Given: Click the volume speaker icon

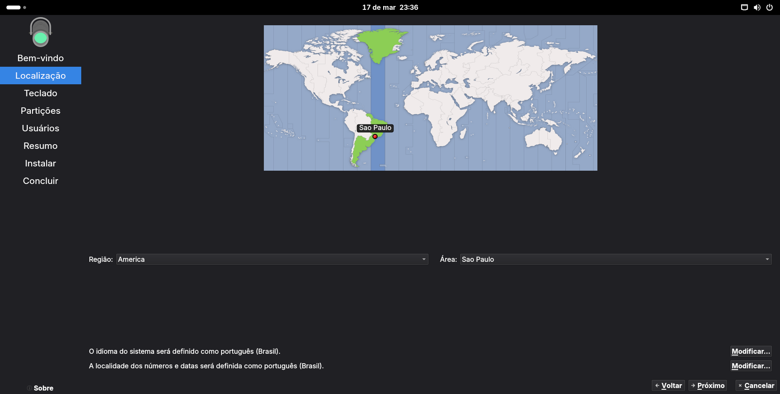Looking at the screenshot, I should (757, 7).
